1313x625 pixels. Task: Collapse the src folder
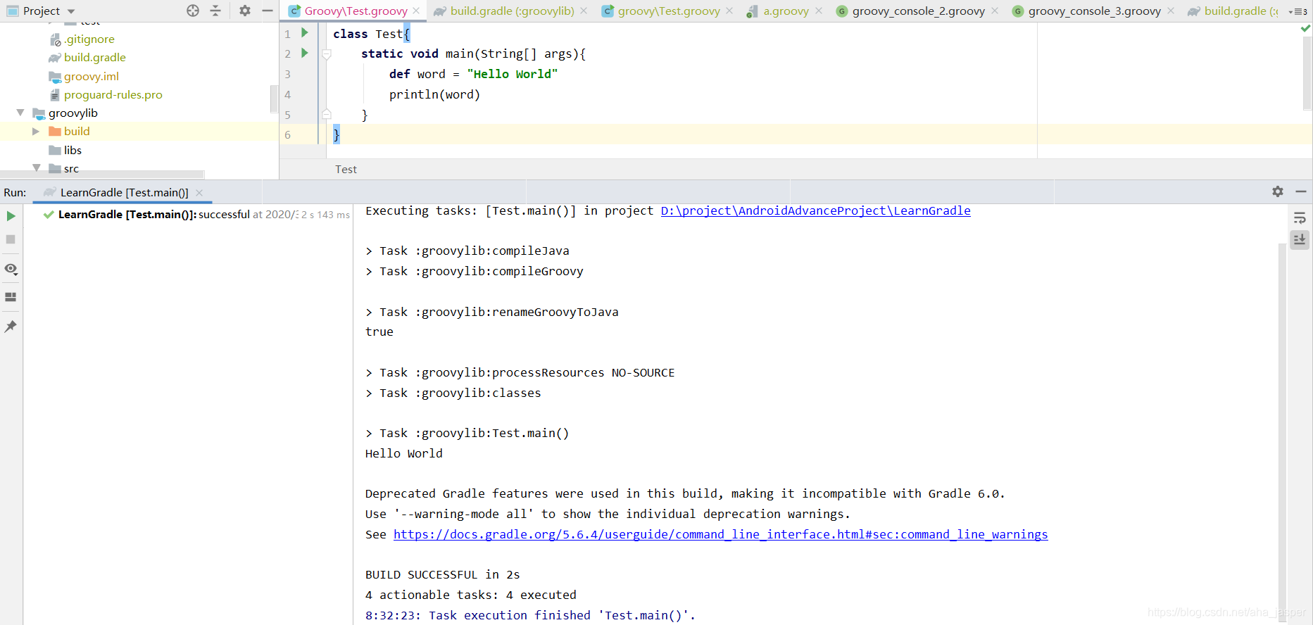(36, 168)
